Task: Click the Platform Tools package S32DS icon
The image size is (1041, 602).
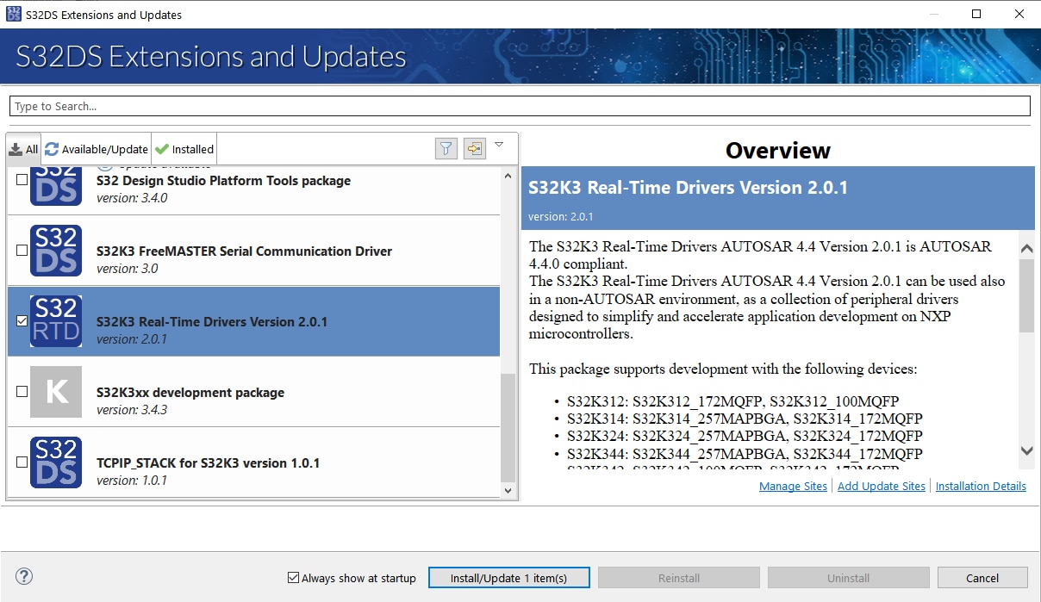Action: (56, 183)
